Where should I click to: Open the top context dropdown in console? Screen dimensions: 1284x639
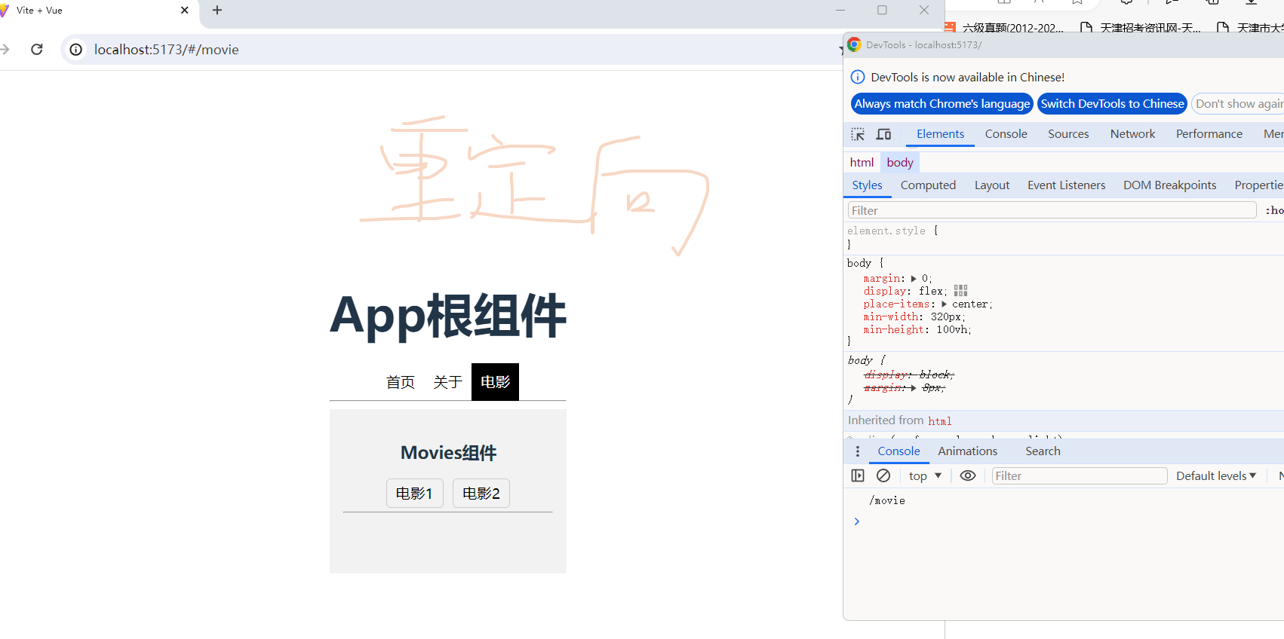pyautogui.click(x=925, y=476)
